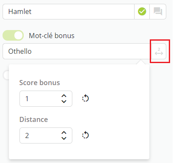Select the Distance number field
The image size is (176, 163).
point(46,135)
